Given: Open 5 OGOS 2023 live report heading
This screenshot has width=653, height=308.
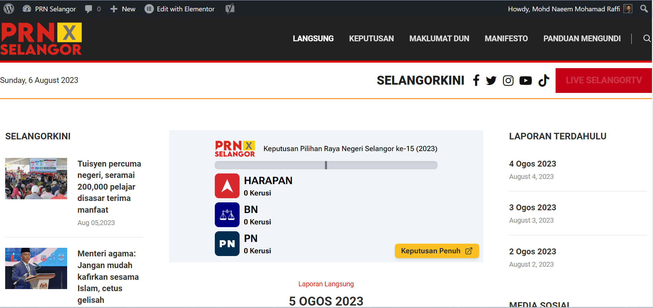Looking at the screenshot, I should 326,301.
